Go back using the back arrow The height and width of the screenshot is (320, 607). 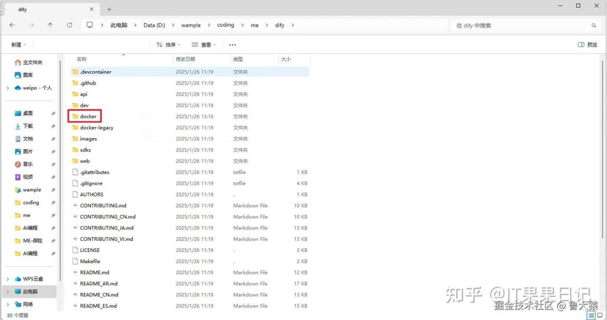point(12,25)
